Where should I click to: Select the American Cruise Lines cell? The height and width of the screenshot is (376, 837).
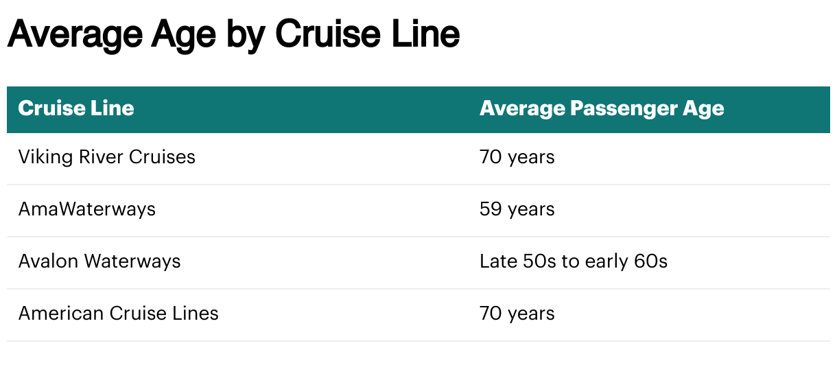point(119,314)
